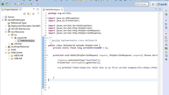Open the Console icon in right trim

[x=166, y=56]
